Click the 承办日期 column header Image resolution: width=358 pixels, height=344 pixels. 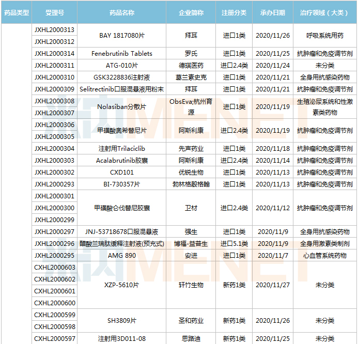273,12
